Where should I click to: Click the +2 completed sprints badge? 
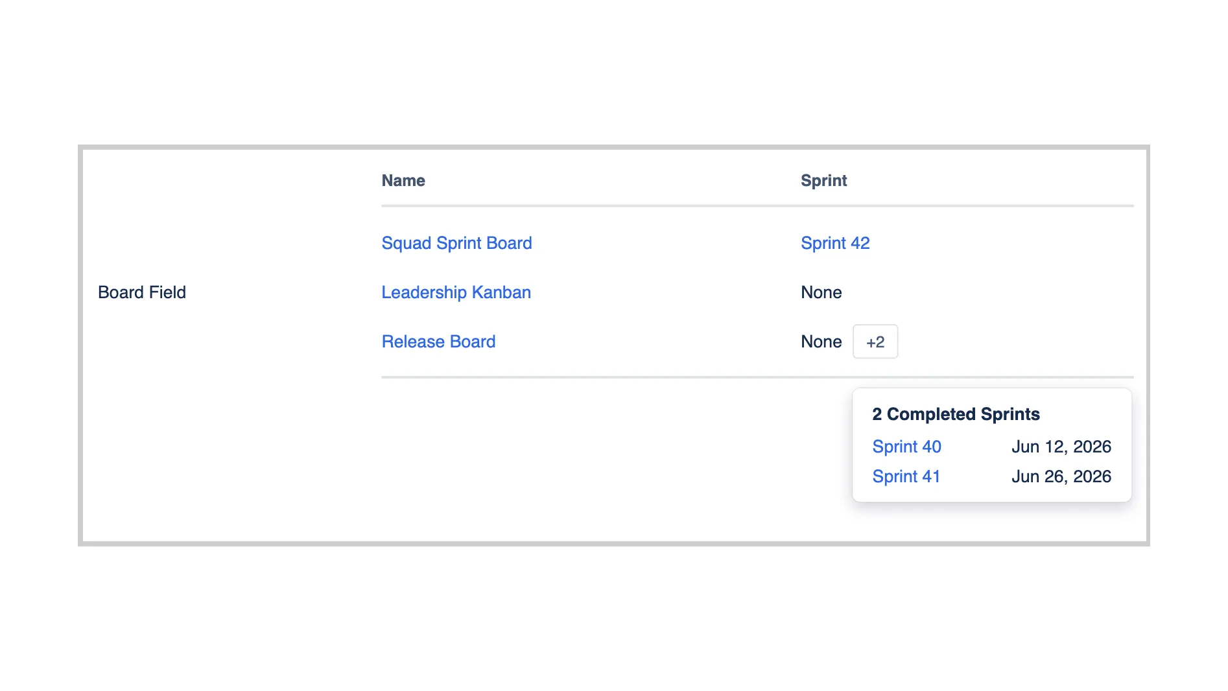pyautogui.click(x=875, y=342)
